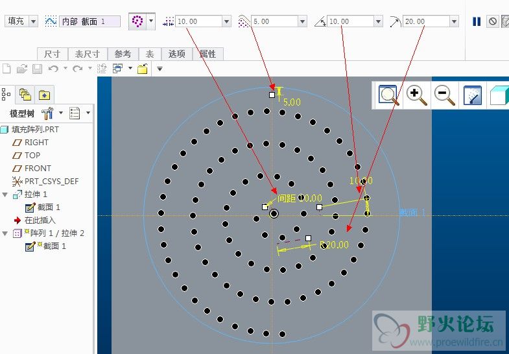The image size is (509, 354).
Task: Click the radial spacing field 20.00
Action: pyautogui.click(x=426, y=22)
